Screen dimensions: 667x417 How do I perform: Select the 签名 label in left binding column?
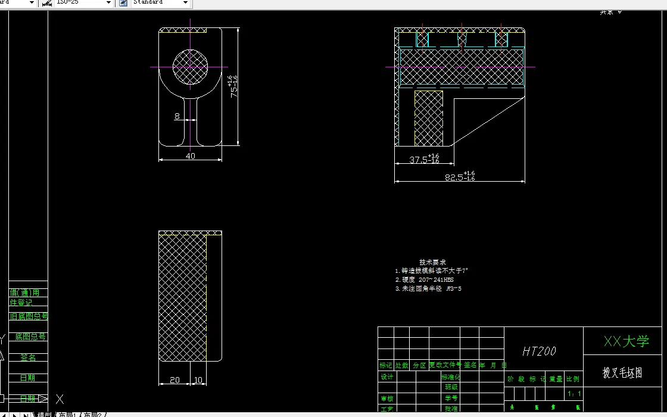(28, 357)
